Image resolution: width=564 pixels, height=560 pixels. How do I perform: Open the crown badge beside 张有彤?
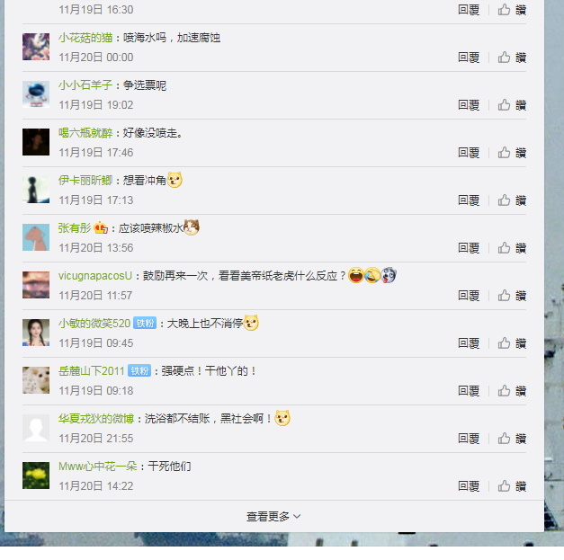[101, 228]
